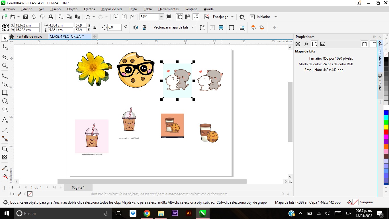Click the Full-screen preview icon
This screenshot has height=219, width=389.
[169, 17]
